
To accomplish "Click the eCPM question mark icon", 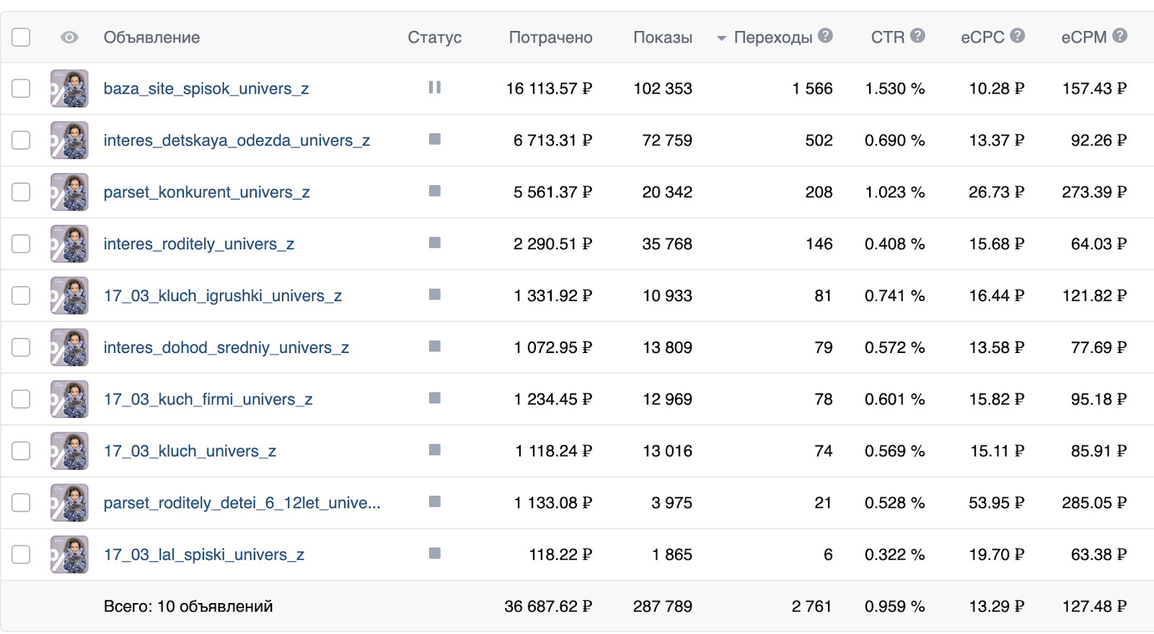I will tap(1119, 35).
